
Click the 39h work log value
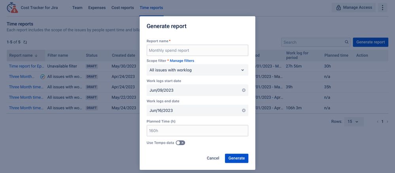[289, 87]
